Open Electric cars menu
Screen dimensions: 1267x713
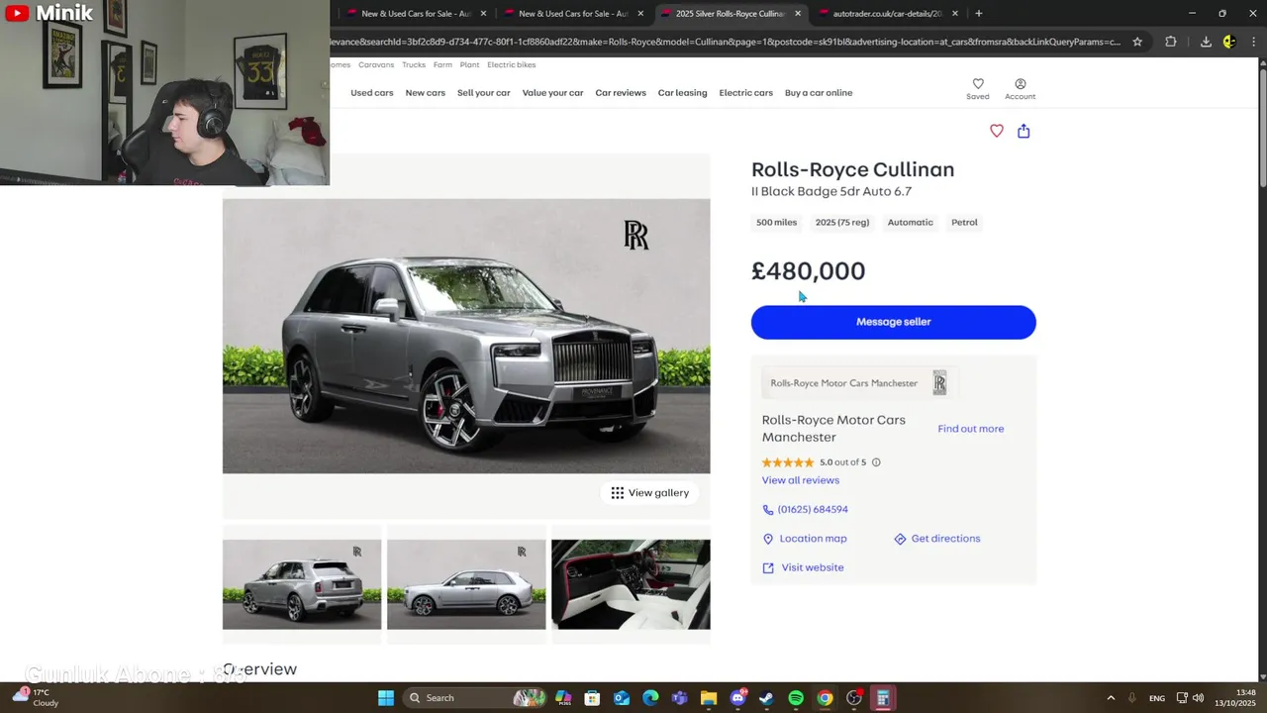(x=746, y=93)
